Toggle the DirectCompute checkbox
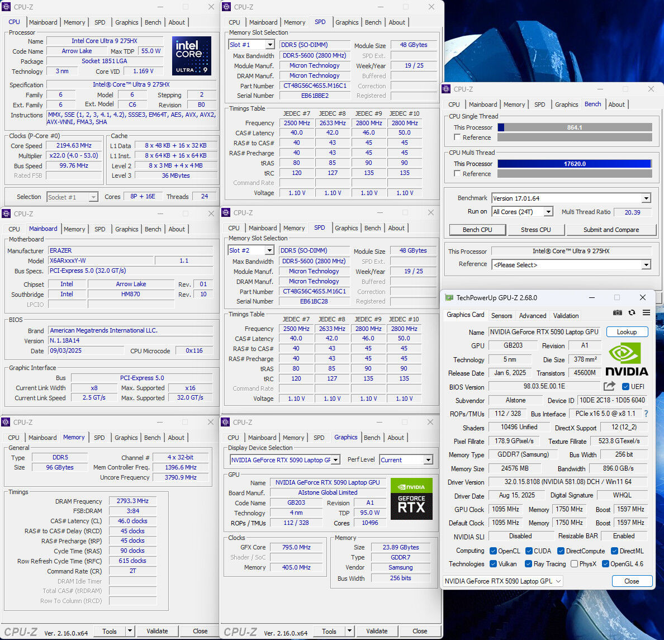Viewport: 664px width, 640px height. (561, 551)
